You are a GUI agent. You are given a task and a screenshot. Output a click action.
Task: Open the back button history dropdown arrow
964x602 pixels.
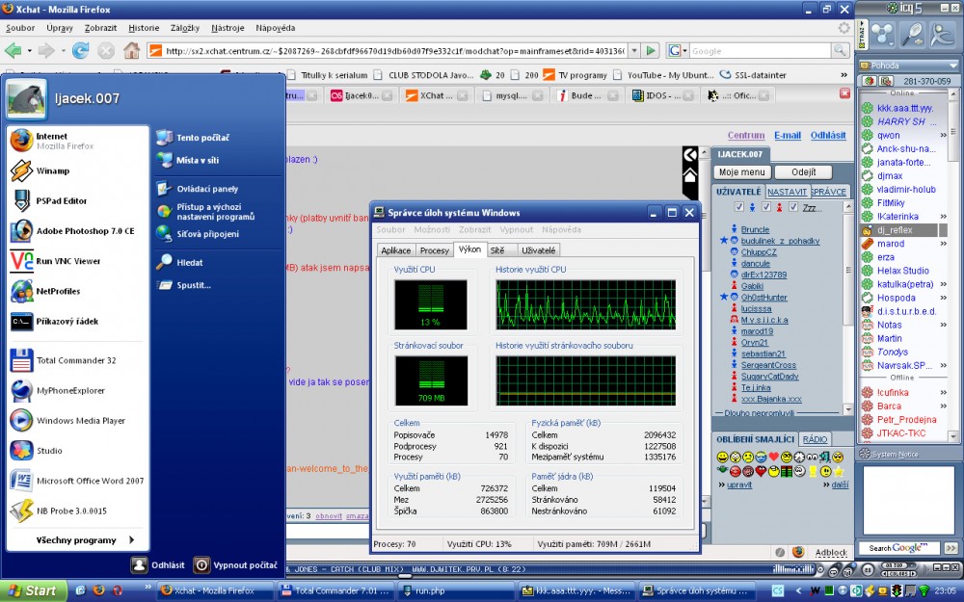(x=28, y=50)
